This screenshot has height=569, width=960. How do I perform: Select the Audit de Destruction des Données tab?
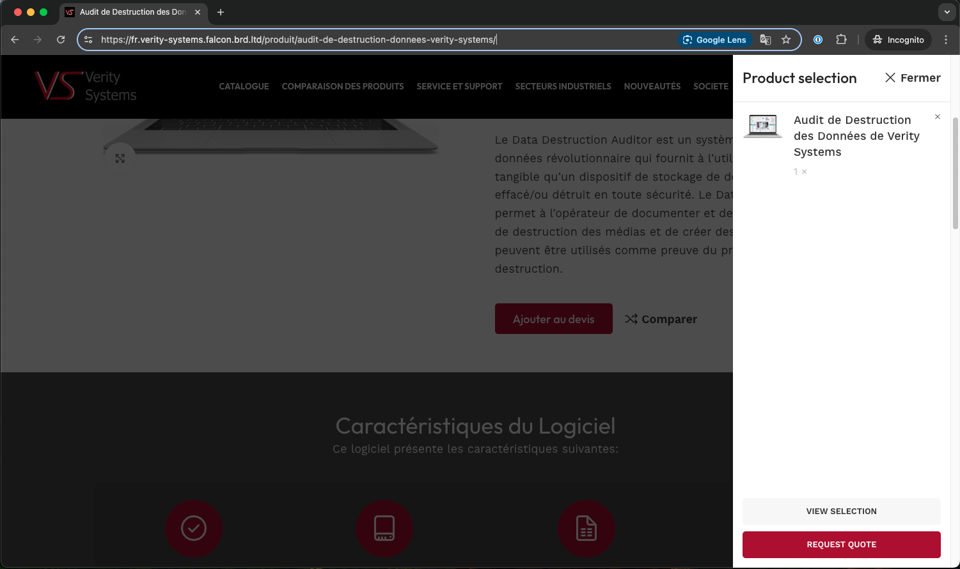coord(132,12)
